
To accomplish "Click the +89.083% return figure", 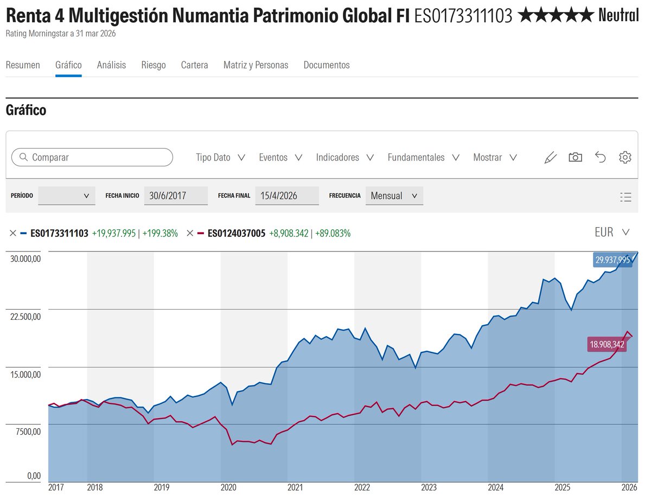I will tap(333, 234).
